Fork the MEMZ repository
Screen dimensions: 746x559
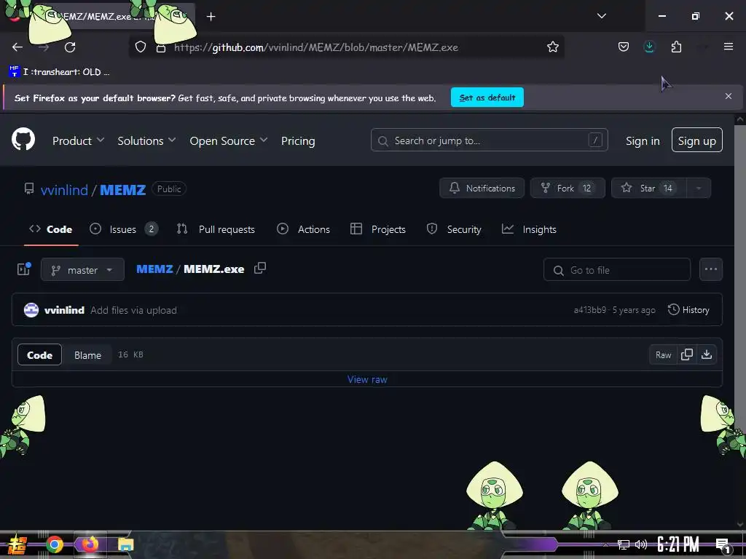(567, 189)
